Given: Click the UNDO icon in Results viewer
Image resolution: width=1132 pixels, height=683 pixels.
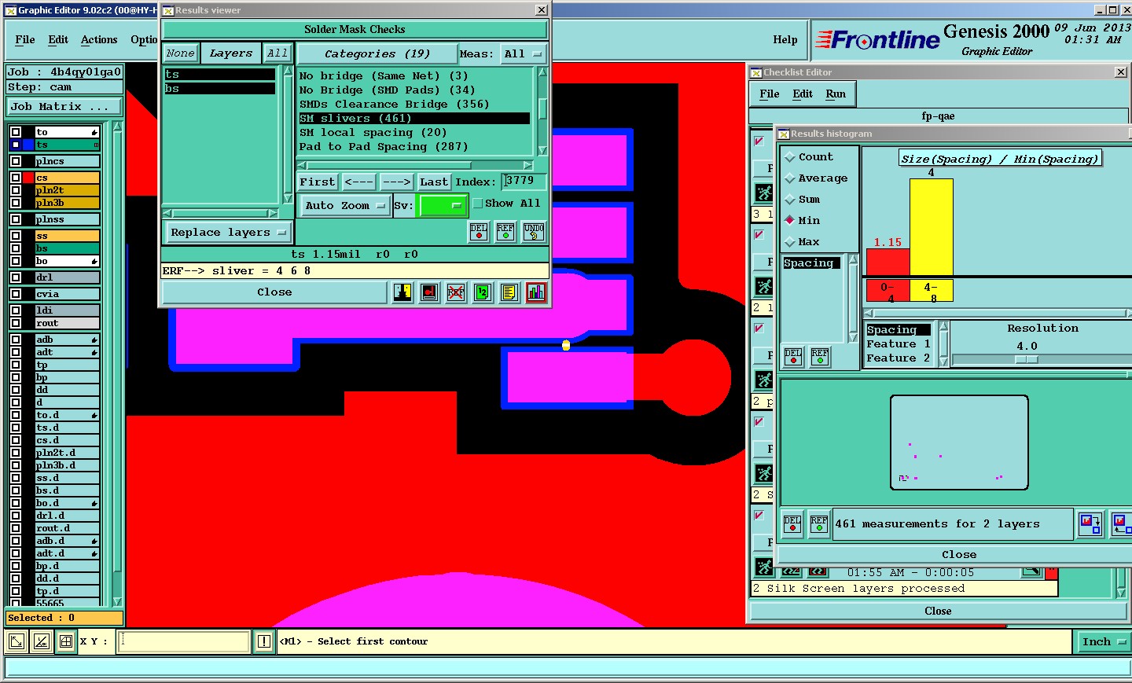Looking at the screenshot, I should tap(534, 232).
